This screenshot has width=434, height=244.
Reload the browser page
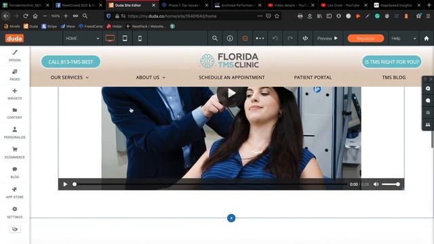[26, 16]
